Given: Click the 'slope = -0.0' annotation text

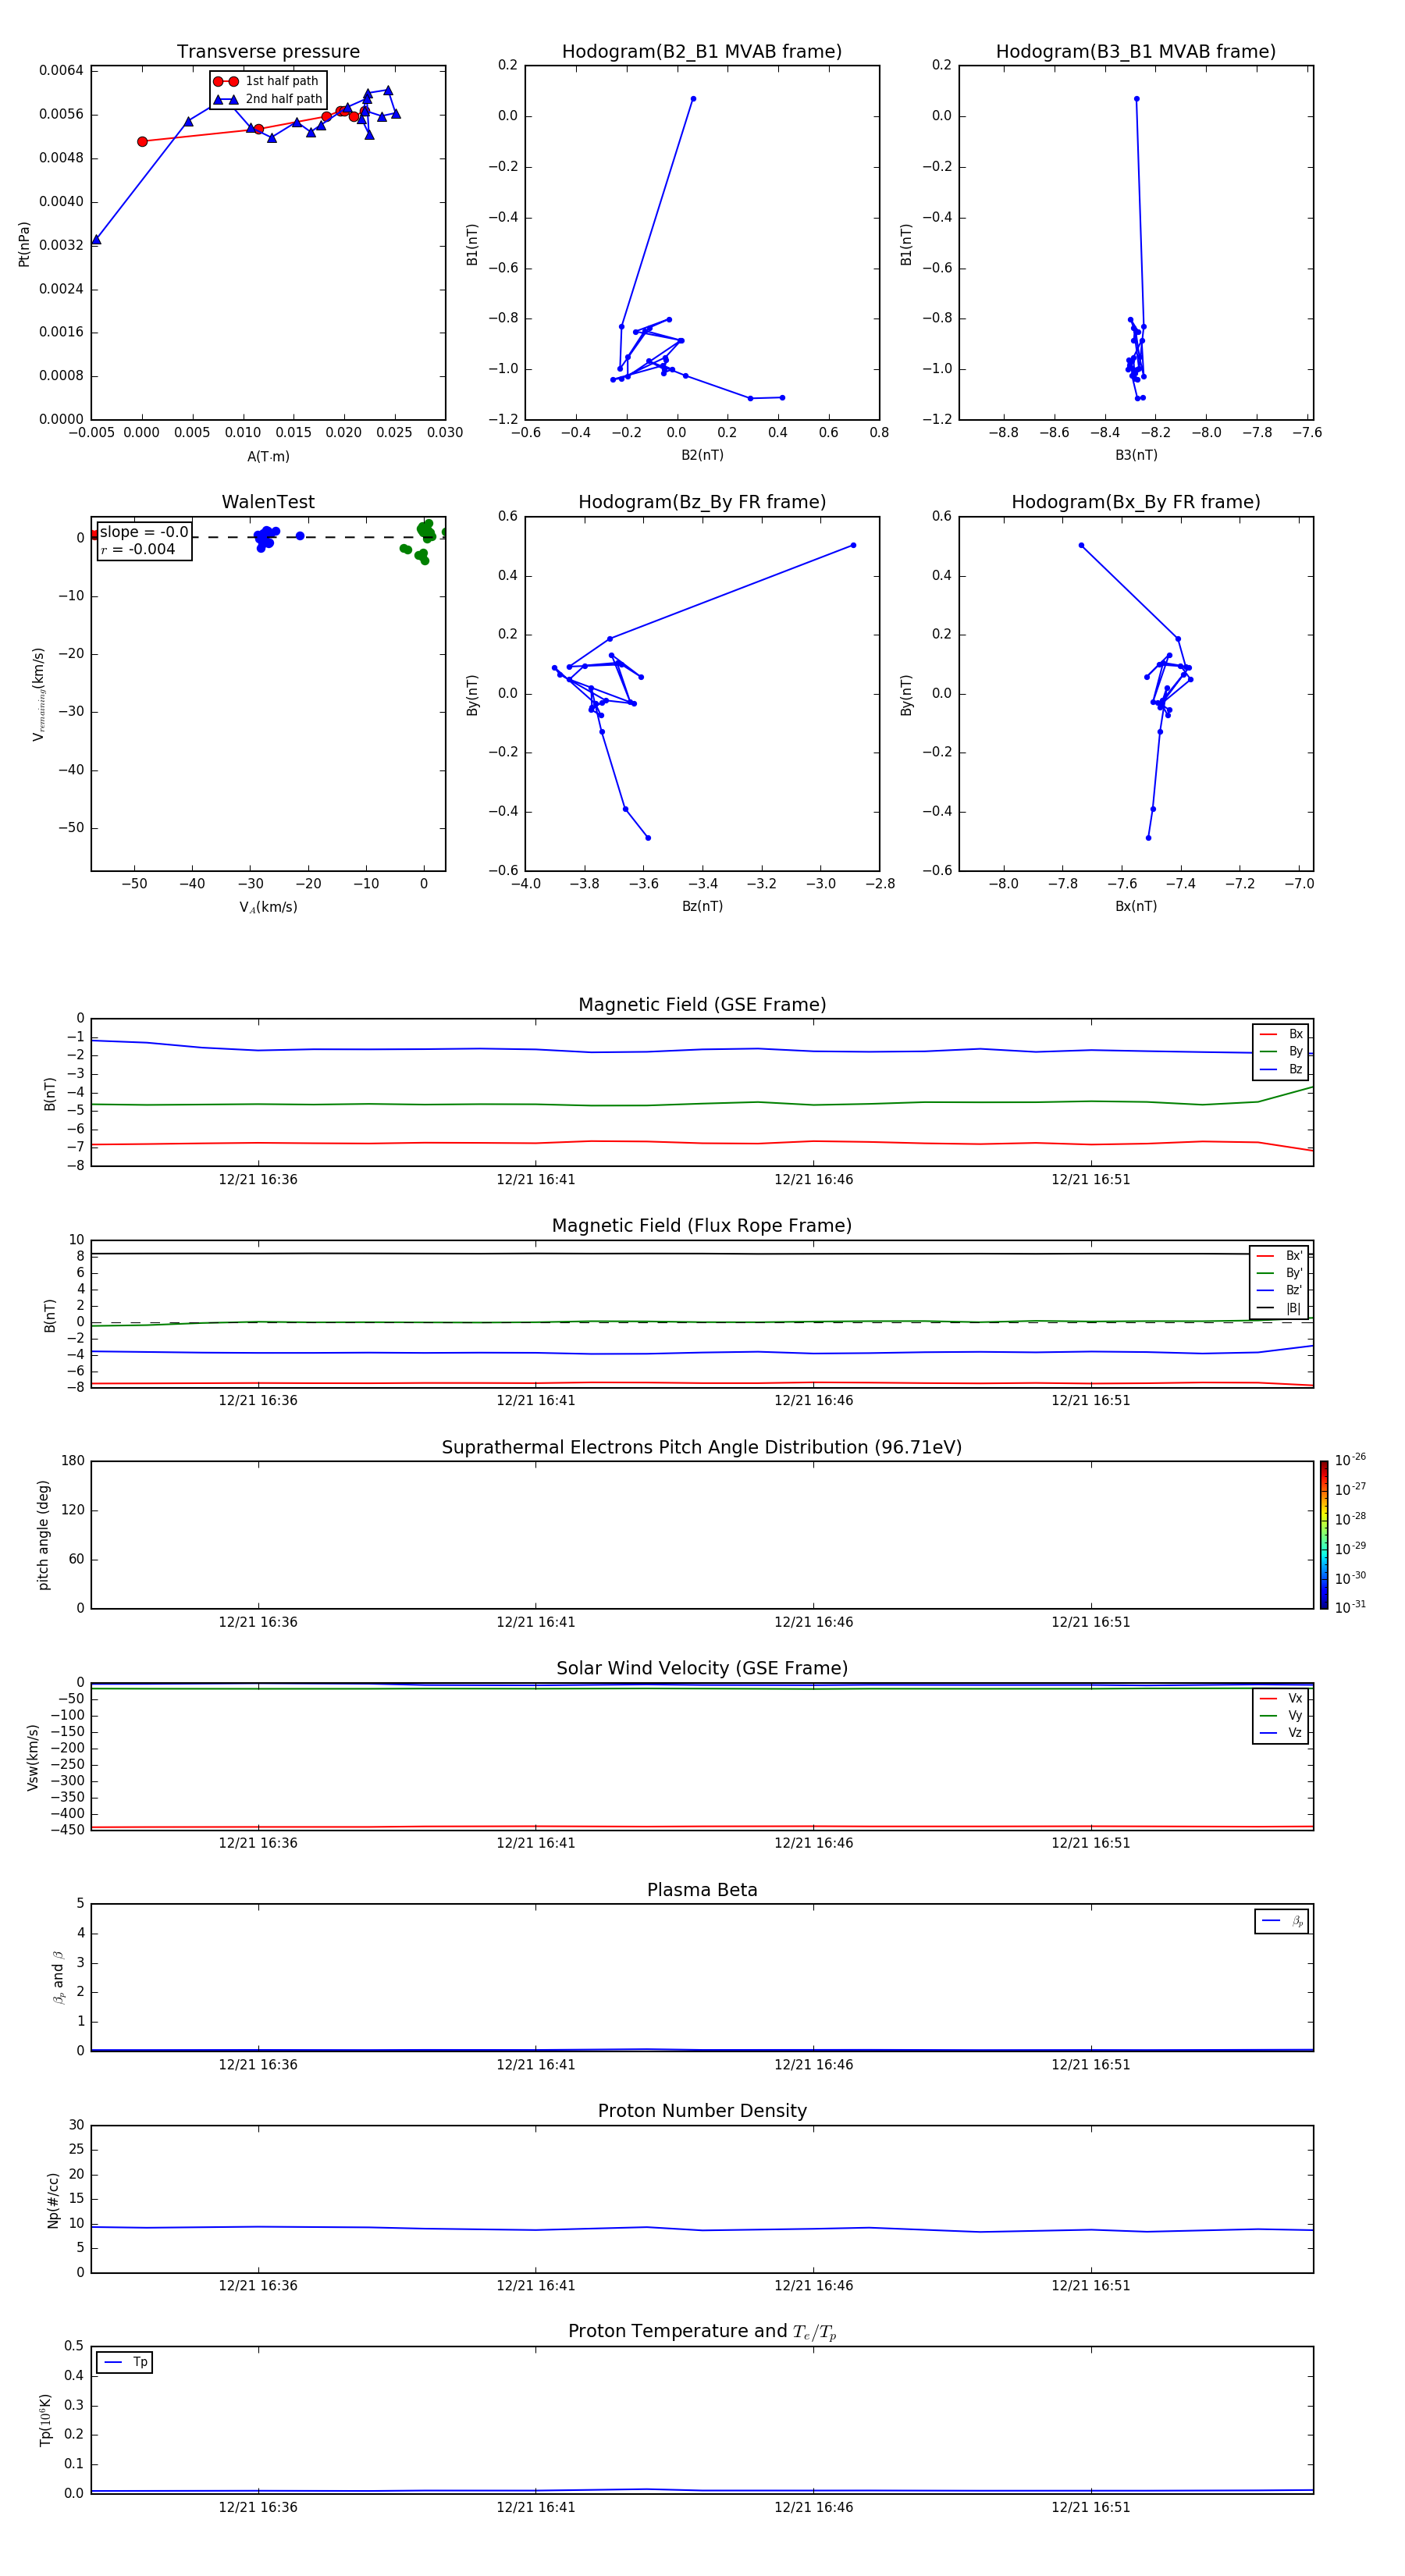Looking at the screenshot, I should pyautogui.click(x=144, y=532).
